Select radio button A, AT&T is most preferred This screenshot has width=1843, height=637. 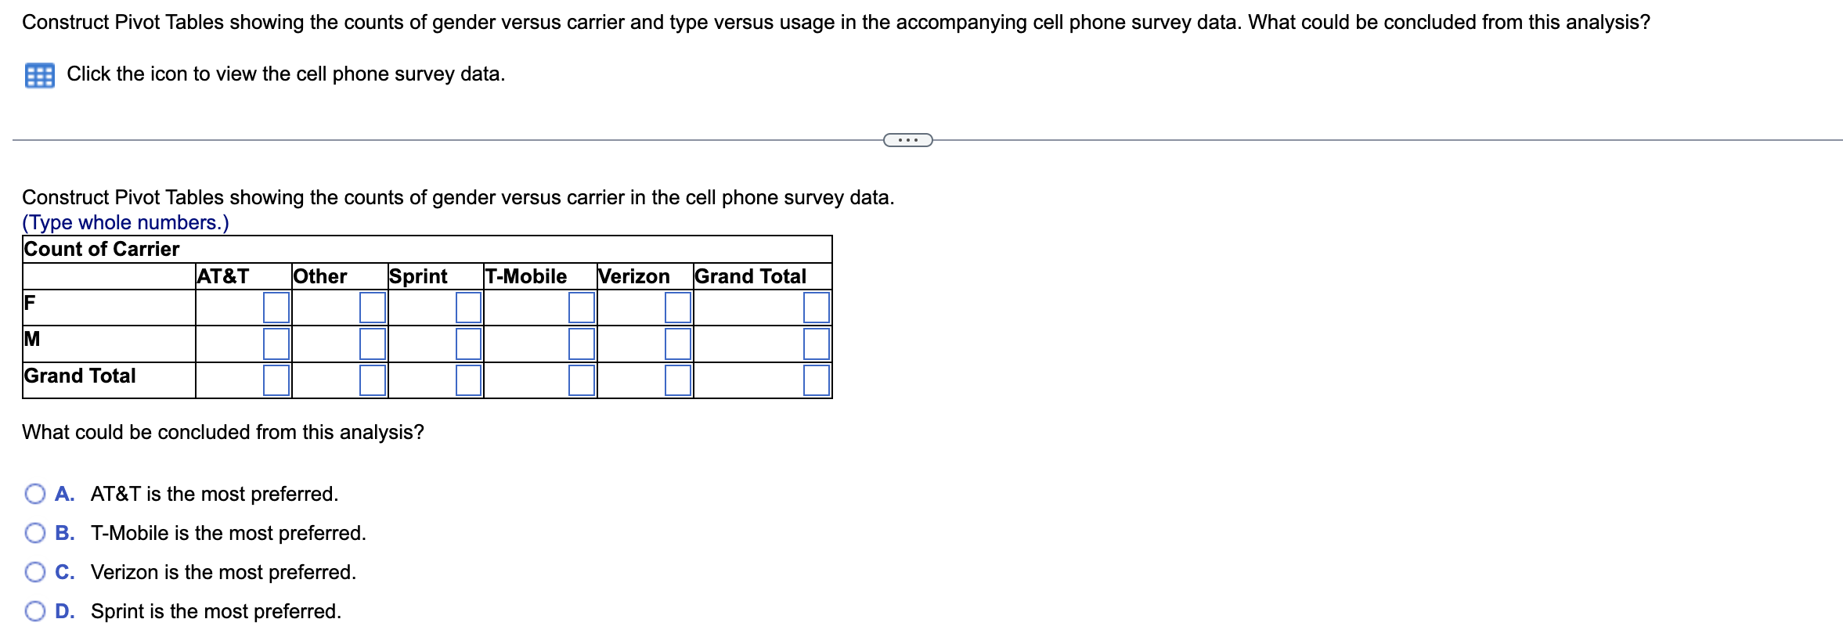coord(34,493)
